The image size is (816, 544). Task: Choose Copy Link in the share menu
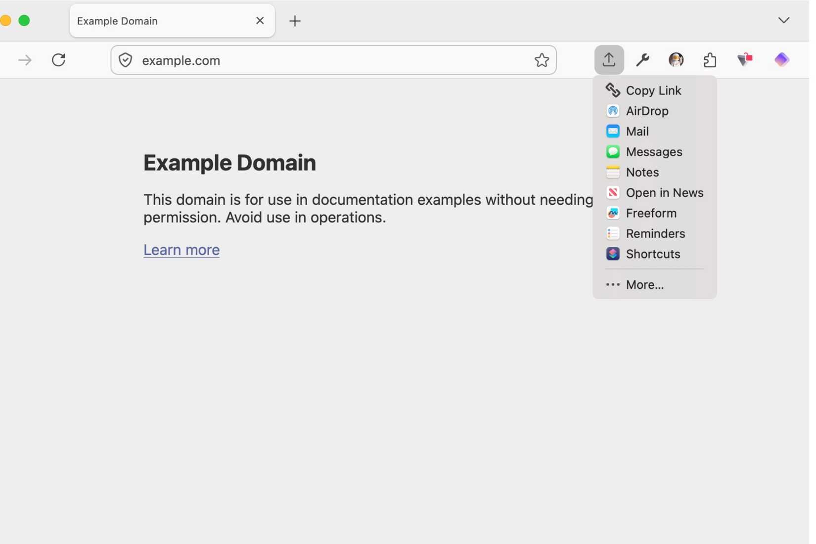654,91
